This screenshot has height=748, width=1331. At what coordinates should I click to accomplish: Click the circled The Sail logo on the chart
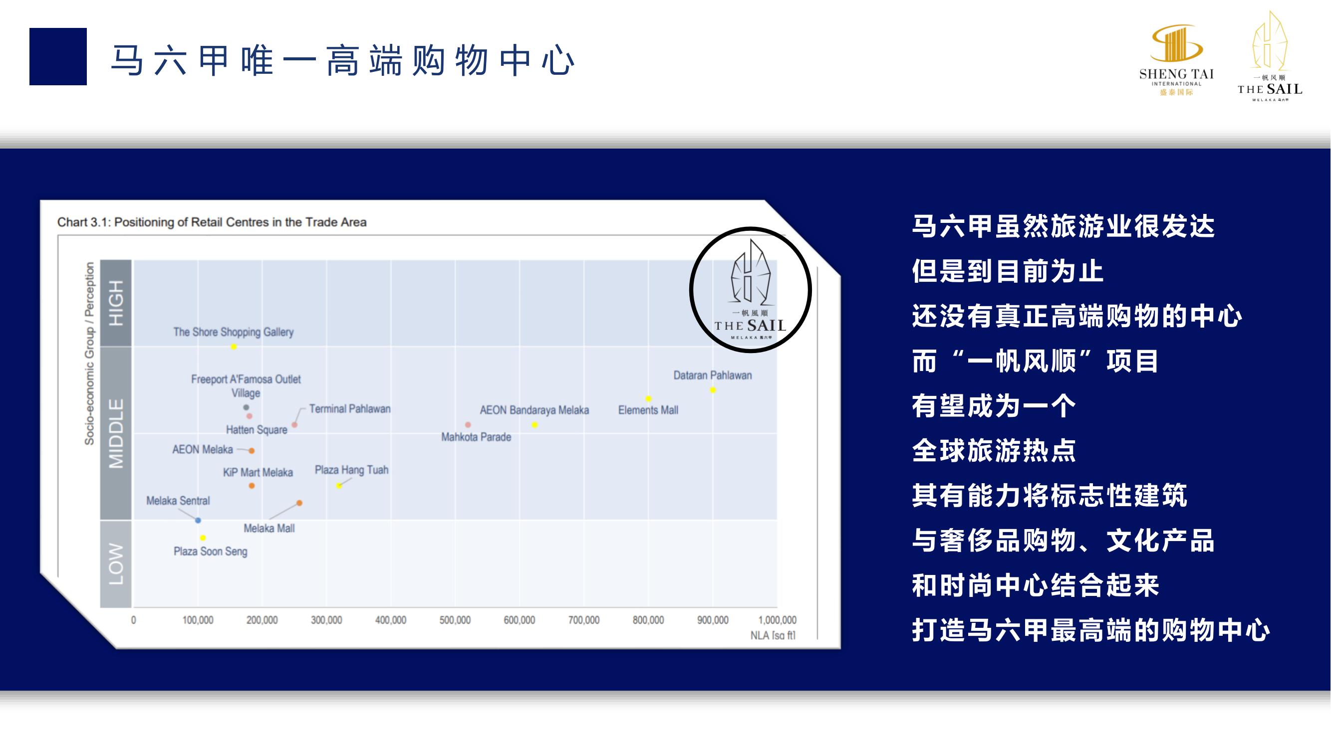pos(751,290)
